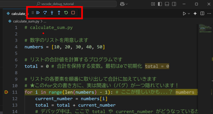213x114 pixels.
Task: Restart the debugging session
Action: tap(66, 13)
